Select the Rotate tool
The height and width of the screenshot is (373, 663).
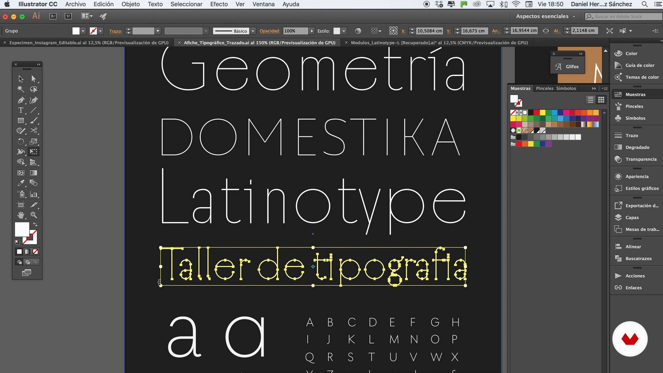(x=21, y=141)
